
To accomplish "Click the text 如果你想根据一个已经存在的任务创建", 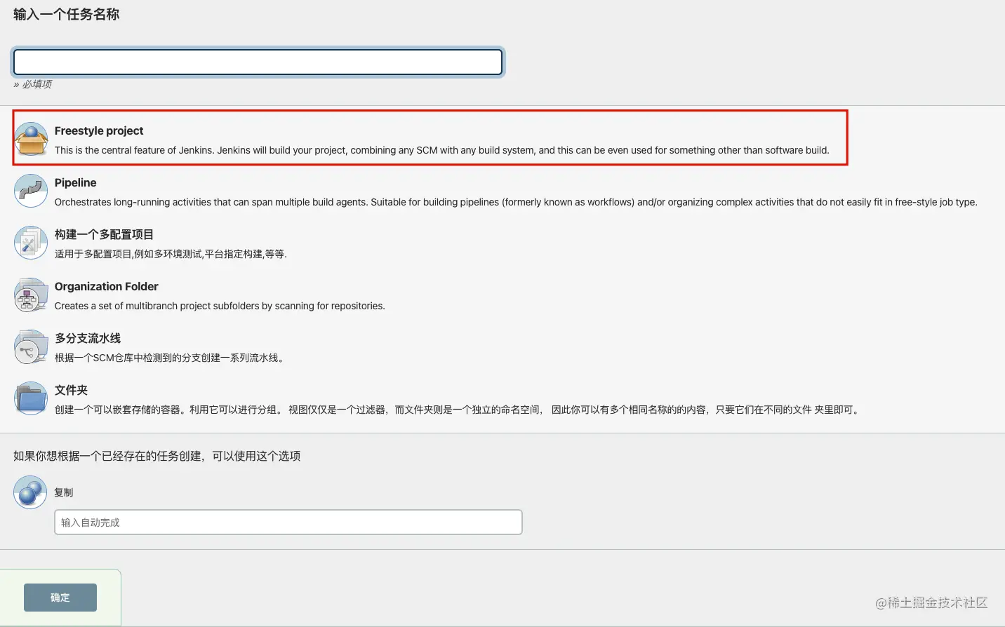I will (157, 456).
